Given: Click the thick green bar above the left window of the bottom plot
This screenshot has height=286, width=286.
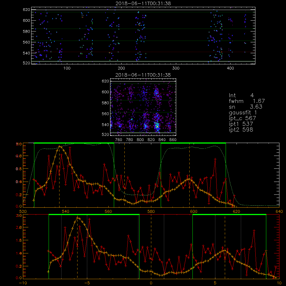Looking at the screenshot, I should [94, 215].
